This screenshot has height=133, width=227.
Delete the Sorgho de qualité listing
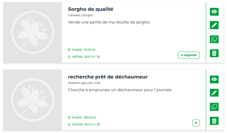(214, 53)
